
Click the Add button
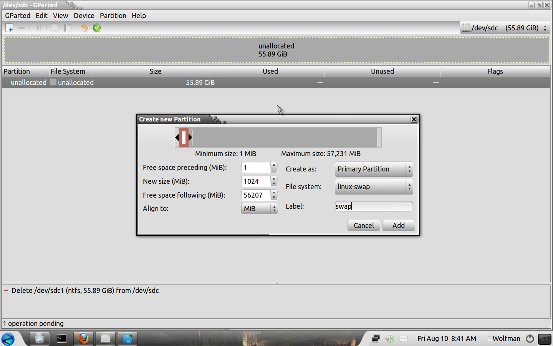click(x=398, y=226)
